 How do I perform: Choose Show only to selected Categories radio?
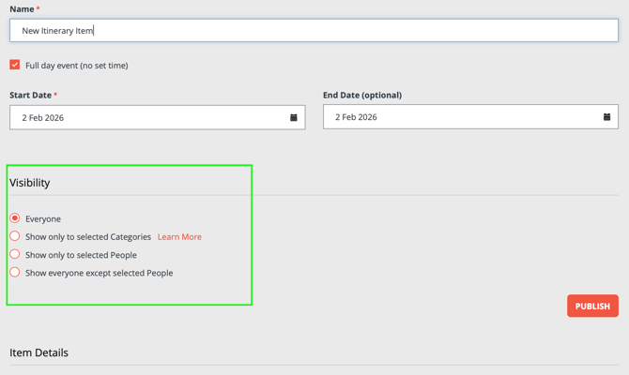[15, 236]
